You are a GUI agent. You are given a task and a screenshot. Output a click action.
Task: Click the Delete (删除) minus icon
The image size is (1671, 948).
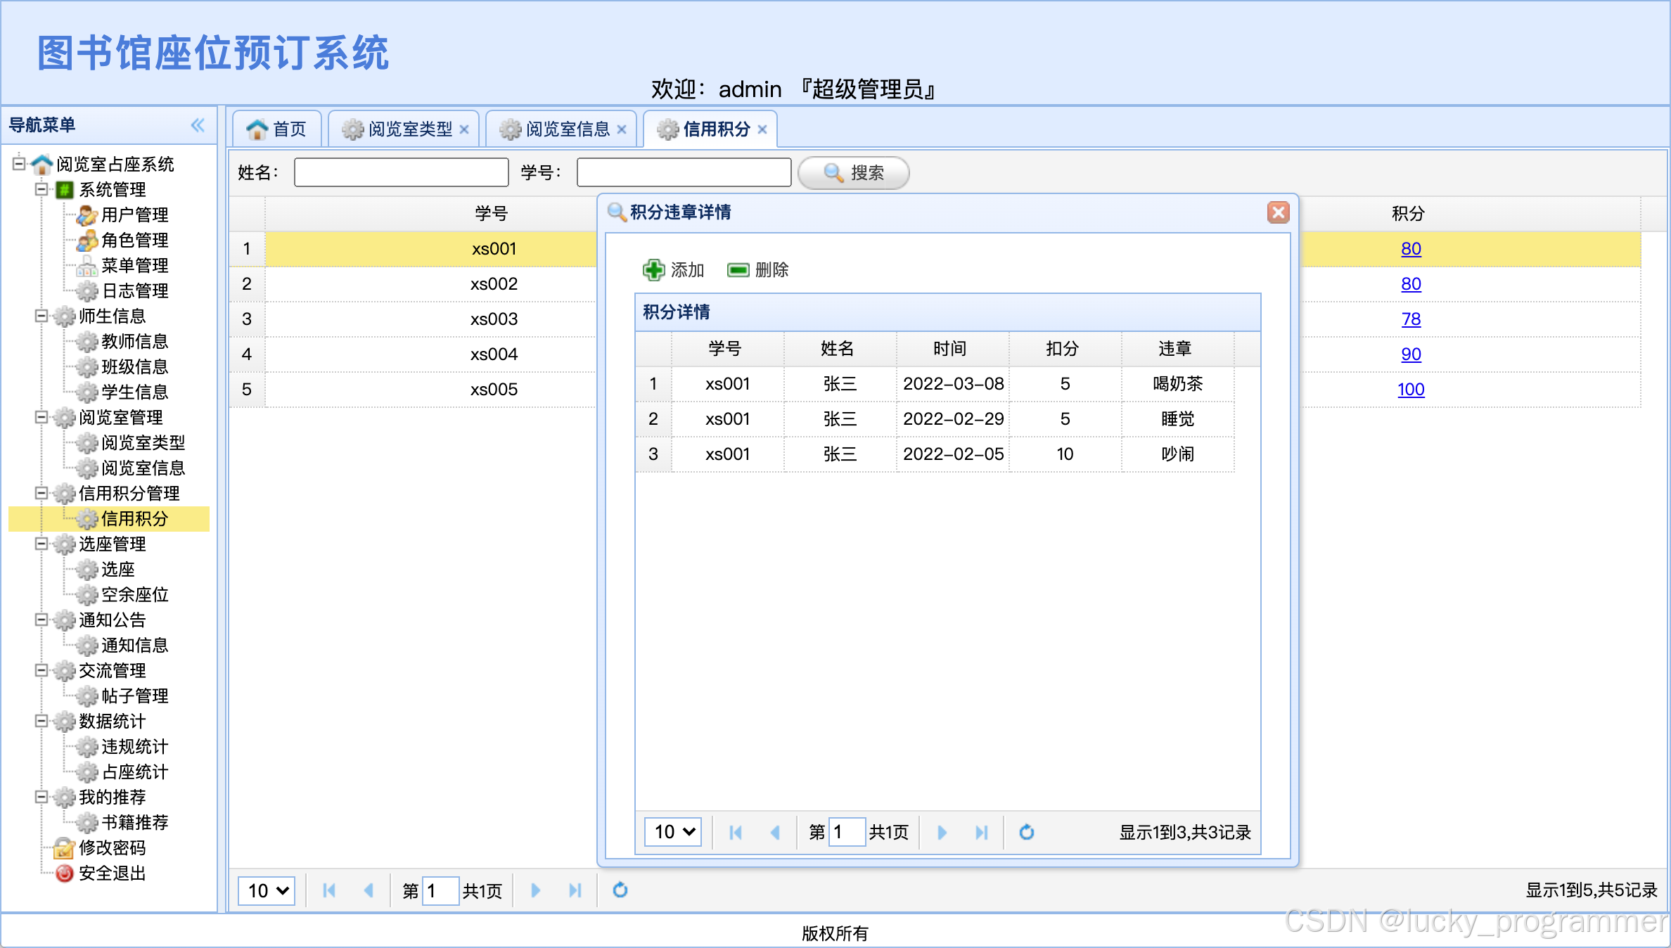(x=738, y=270)
